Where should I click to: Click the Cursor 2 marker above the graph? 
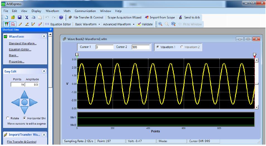tap(254, 55)
